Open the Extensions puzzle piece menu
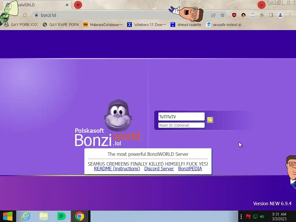Image resolution: width=296 pixels, height=222 pixels. pyautogui.click(x=262, y=15)
